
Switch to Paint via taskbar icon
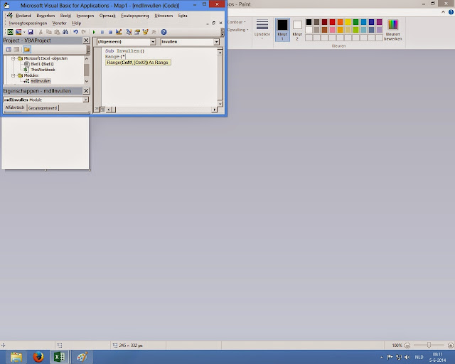click(x=82, y=357)
